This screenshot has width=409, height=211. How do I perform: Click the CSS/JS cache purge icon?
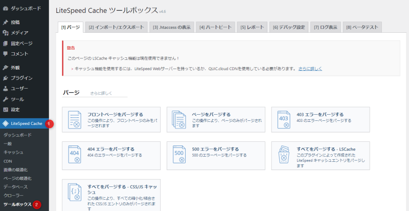(x=75, y=191)
